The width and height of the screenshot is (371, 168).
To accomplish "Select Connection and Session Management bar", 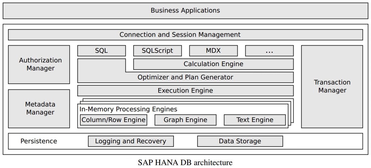I will pos(185,35).
